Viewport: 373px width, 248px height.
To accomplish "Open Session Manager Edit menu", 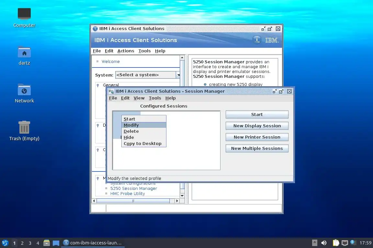I will pyautogui.click(x=125, y=98).
